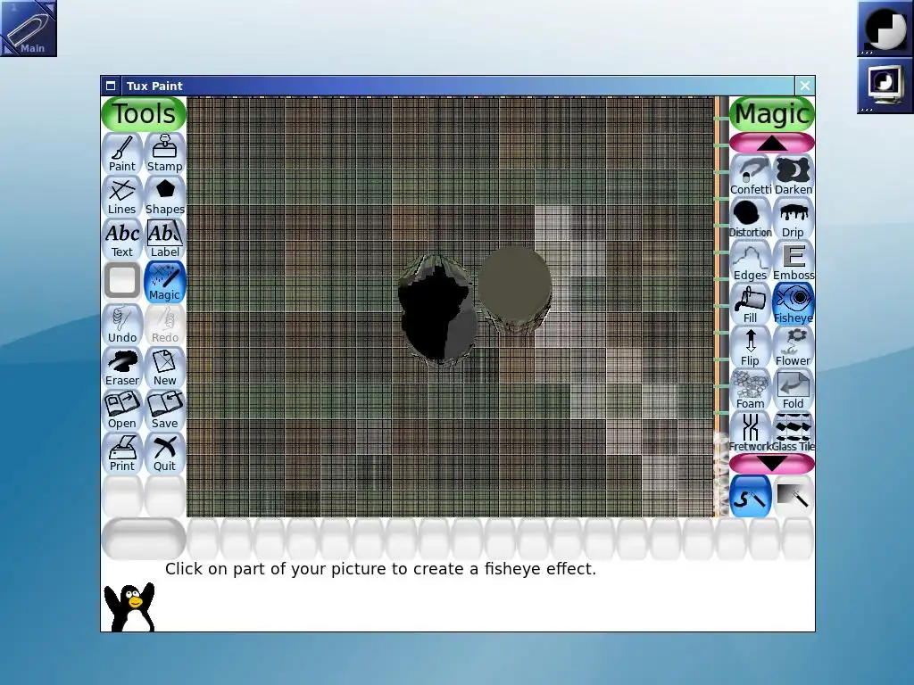Open the Main desktop menu icon
The height and width of the screenshot is (685, 914).
click(x=28, y=28)
